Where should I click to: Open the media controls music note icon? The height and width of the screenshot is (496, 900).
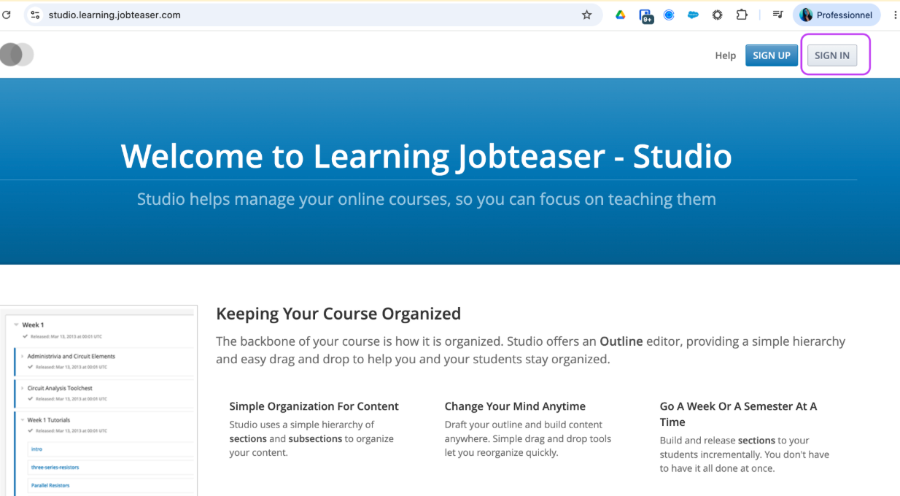[x=777, y=15]
